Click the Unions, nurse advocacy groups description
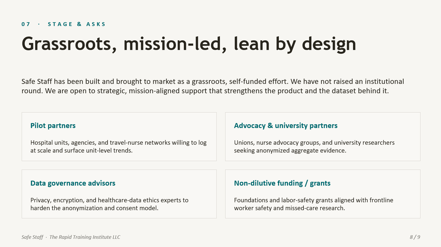This screenshot has width=441, height=247. coord(314,146)
